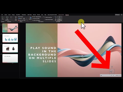
Task: Click the Play preview button in the ribbon
Action: 3,18
